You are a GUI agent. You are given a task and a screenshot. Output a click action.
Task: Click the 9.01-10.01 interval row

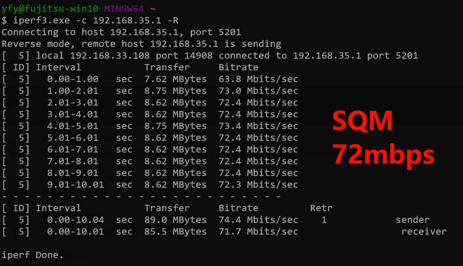point(75,185)
